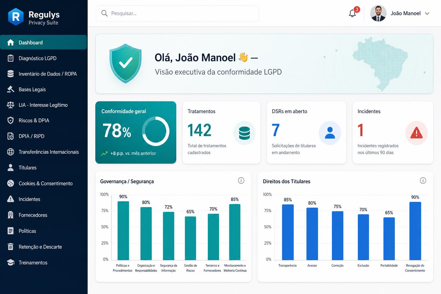Click the 'Governança / Segurança' chart title
The image size is (441, 294).
pyautogui.click(x=127, y=181)
